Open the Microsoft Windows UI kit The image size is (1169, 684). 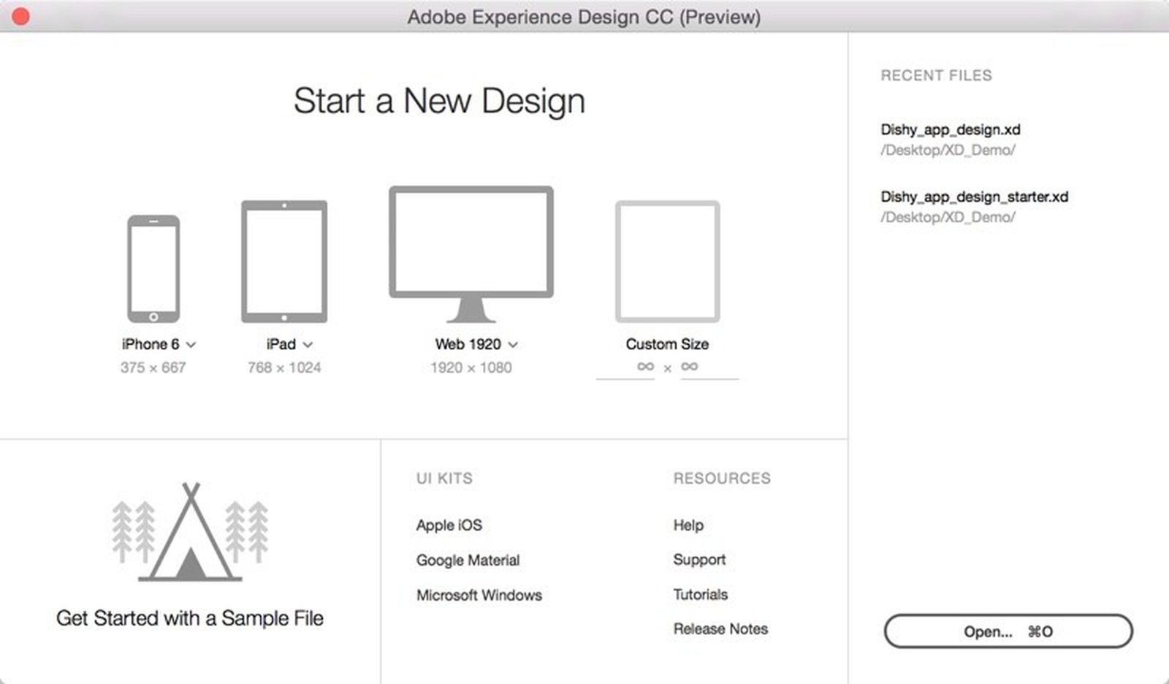[x=479, y=595]
